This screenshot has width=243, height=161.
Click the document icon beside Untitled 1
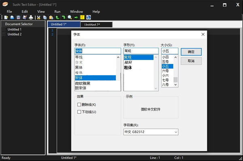[4, 30]
